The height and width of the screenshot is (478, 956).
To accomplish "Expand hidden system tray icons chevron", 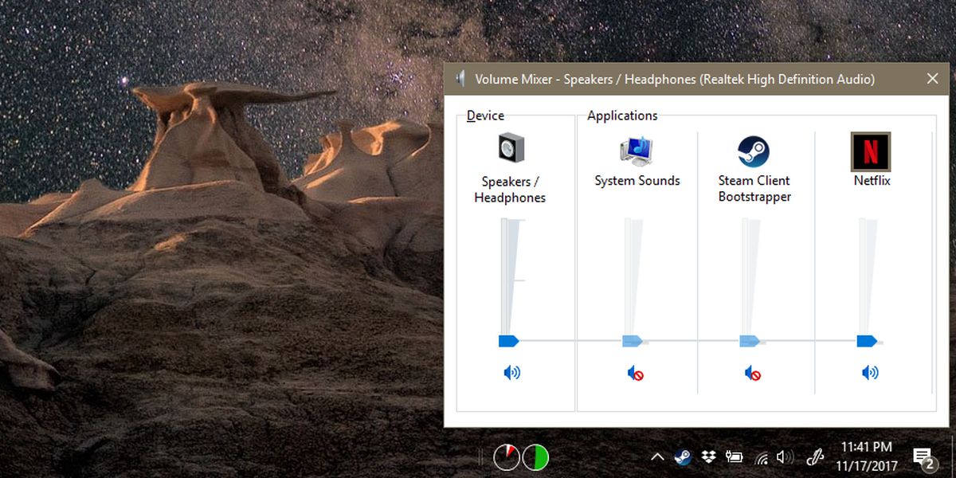I will pos(657,457).
